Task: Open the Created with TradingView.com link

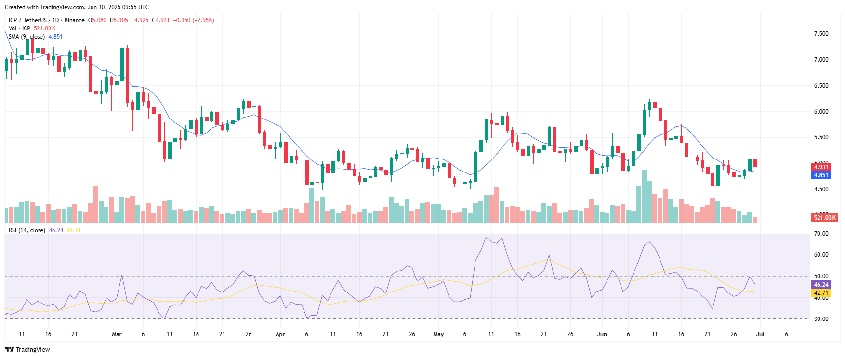Action: coord(77,7)
